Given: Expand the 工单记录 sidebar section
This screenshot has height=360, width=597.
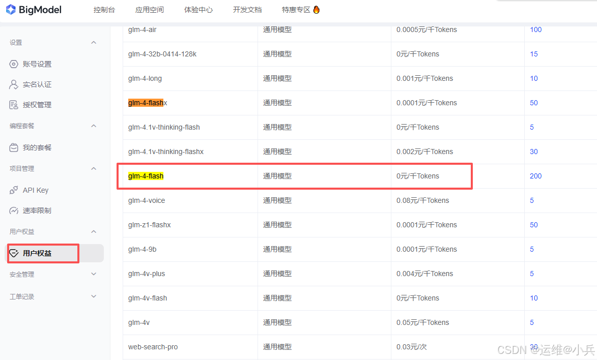Looking at the screenshot, I should (x=94, y=296).
